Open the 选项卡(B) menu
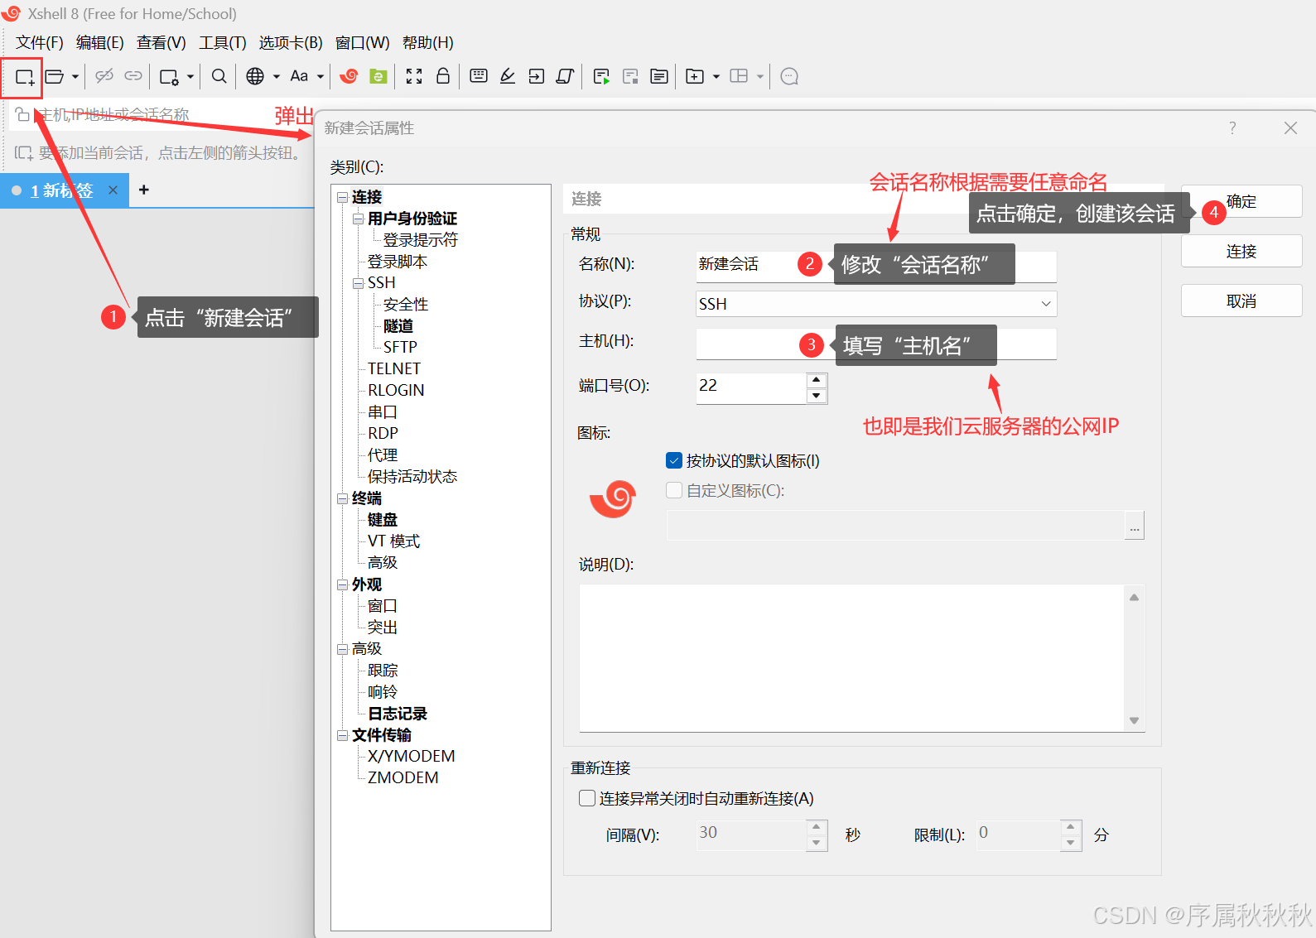 click(291, 43)
